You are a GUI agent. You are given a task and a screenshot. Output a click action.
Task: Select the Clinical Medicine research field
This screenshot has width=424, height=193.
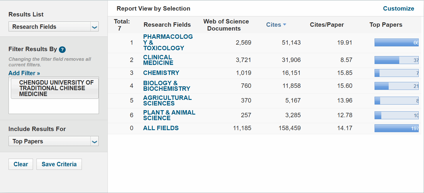[x=158, y=60]
